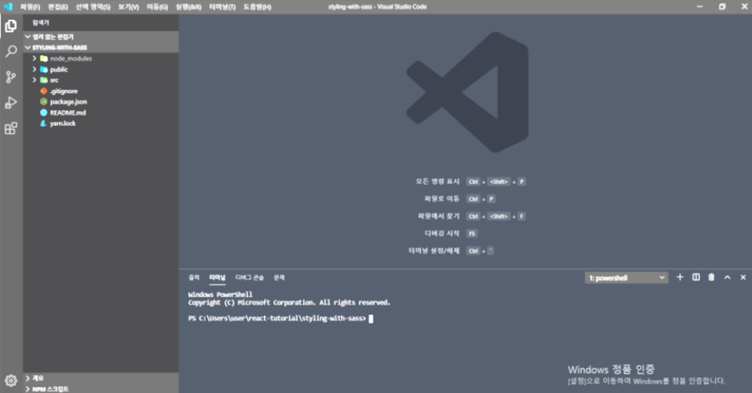Click the public folder icon
The image size is (752, 393).
(x=44, y=69)
